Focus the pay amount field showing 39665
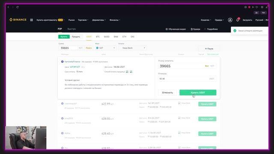This screenshot has width=274, height=154. pos(187,66)
